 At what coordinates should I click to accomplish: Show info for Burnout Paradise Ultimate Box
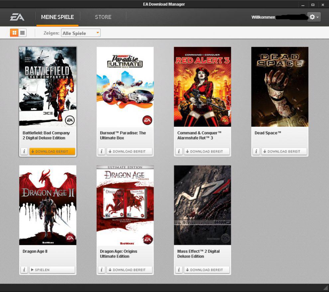pyautogui.click(x=102, y=151)
